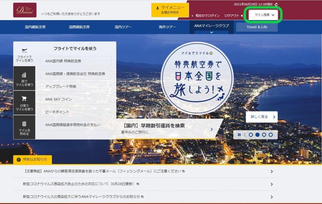Click ログアウト to sign out
The width and height of the screenshot is (322, 204).
pyautogui.click(x=232, y=16)
